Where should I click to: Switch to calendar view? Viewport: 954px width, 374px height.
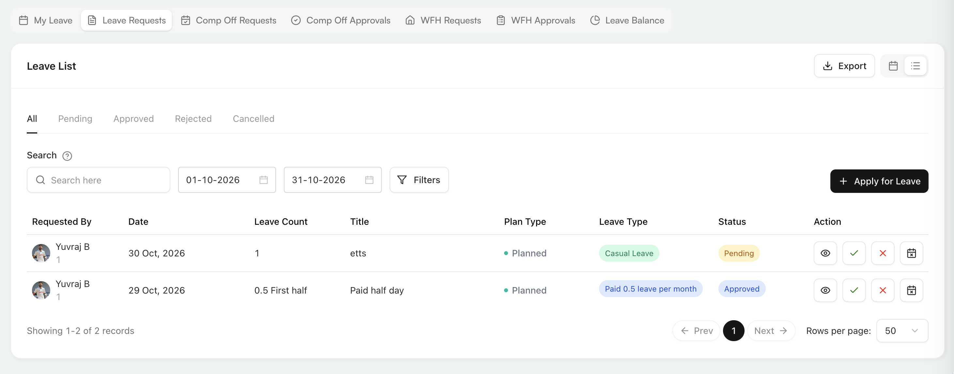tap(893, 66)
